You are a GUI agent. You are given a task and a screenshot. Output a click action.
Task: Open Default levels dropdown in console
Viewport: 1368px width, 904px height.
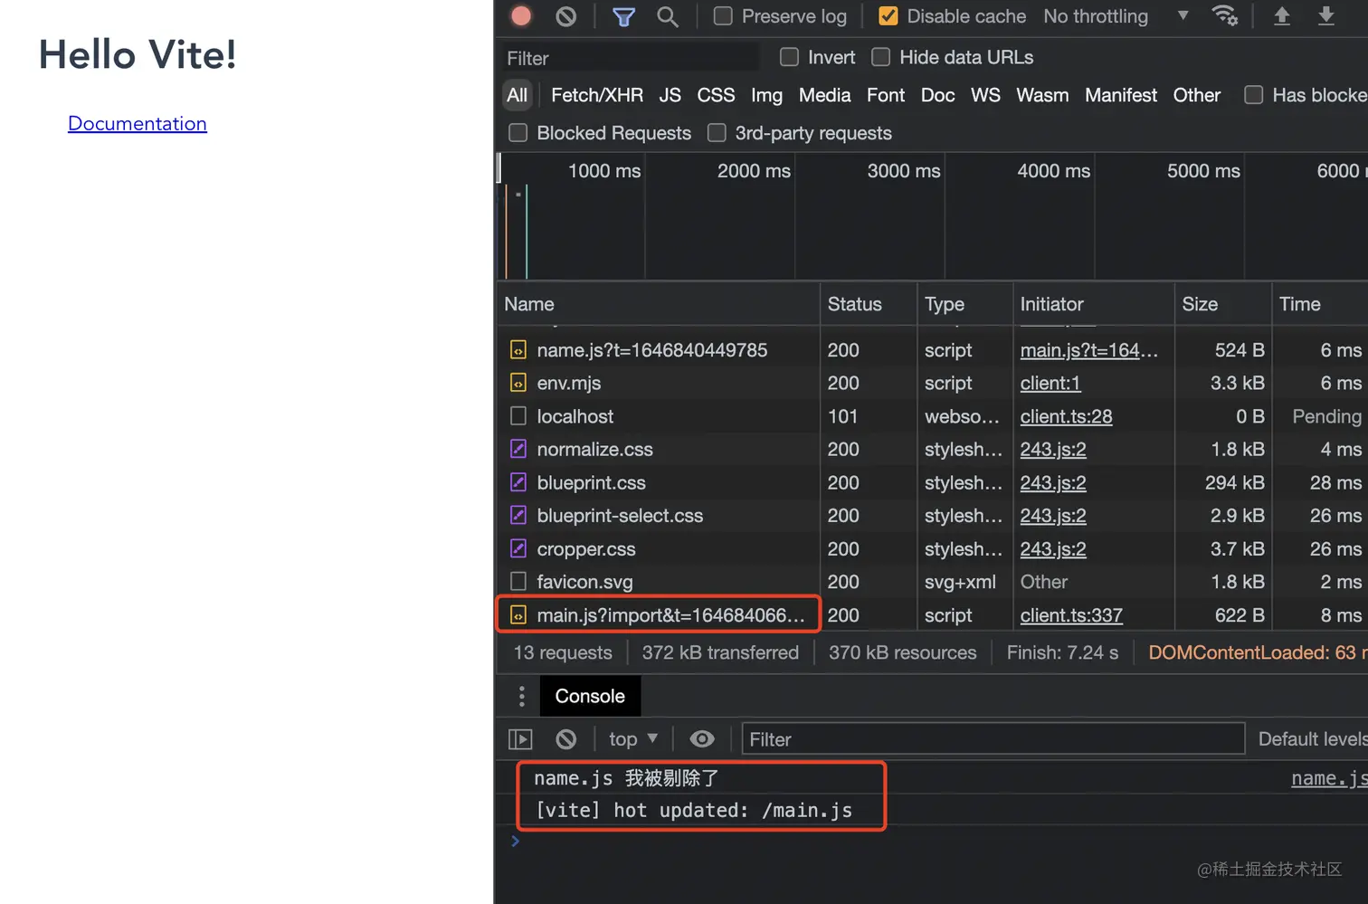tap(1312, 739)
